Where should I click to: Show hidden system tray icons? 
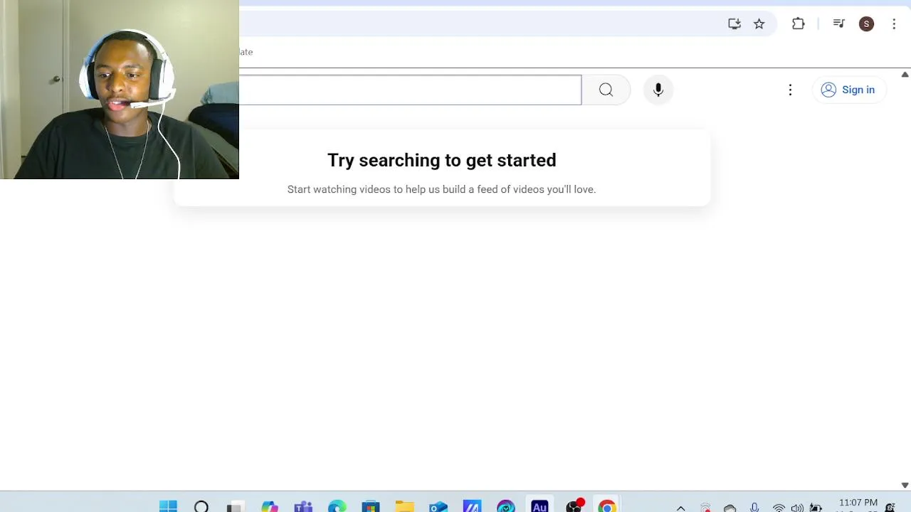point(680,508)
